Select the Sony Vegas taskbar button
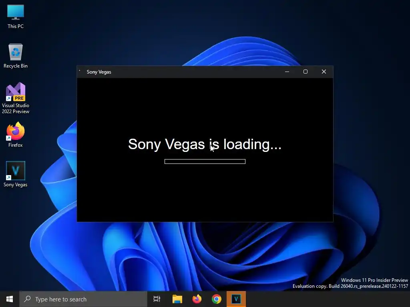Screen dimensions: 410x307 click(236, 299)
